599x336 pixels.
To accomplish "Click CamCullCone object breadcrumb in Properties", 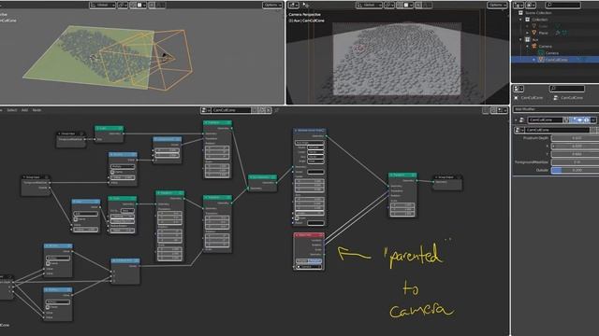I will [532, 98].
